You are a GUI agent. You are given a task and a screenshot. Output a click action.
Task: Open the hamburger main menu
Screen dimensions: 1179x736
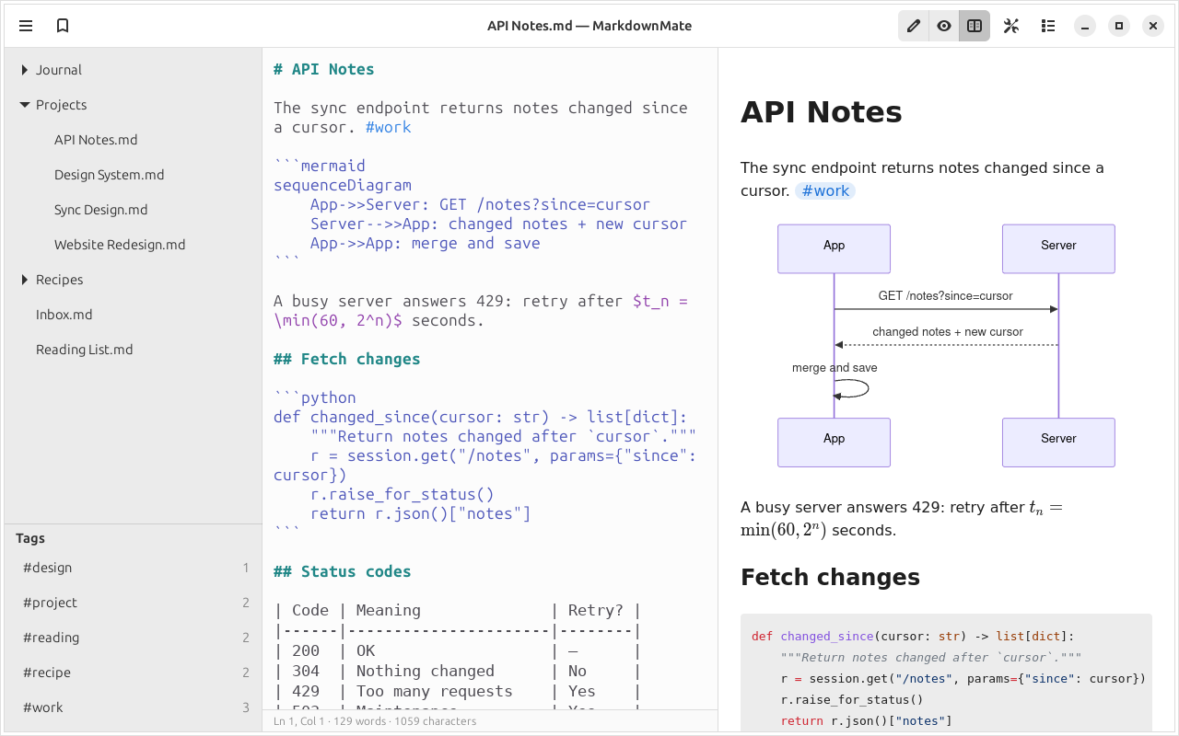26,26
